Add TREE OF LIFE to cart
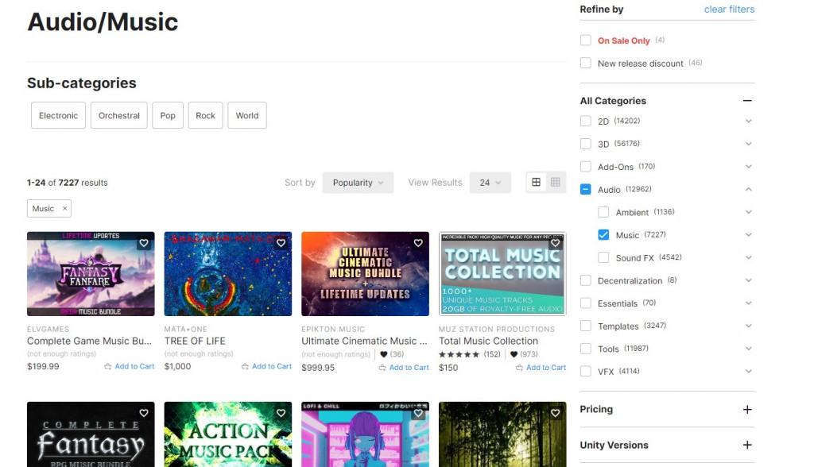 272,366
